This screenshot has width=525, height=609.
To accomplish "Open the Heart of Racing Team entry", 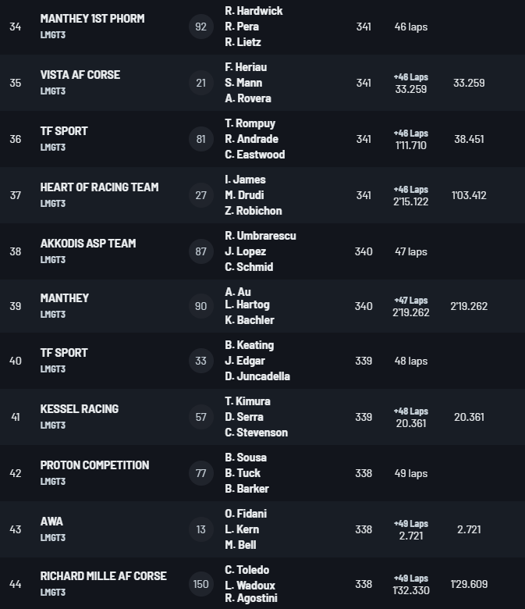I will 99,187.
